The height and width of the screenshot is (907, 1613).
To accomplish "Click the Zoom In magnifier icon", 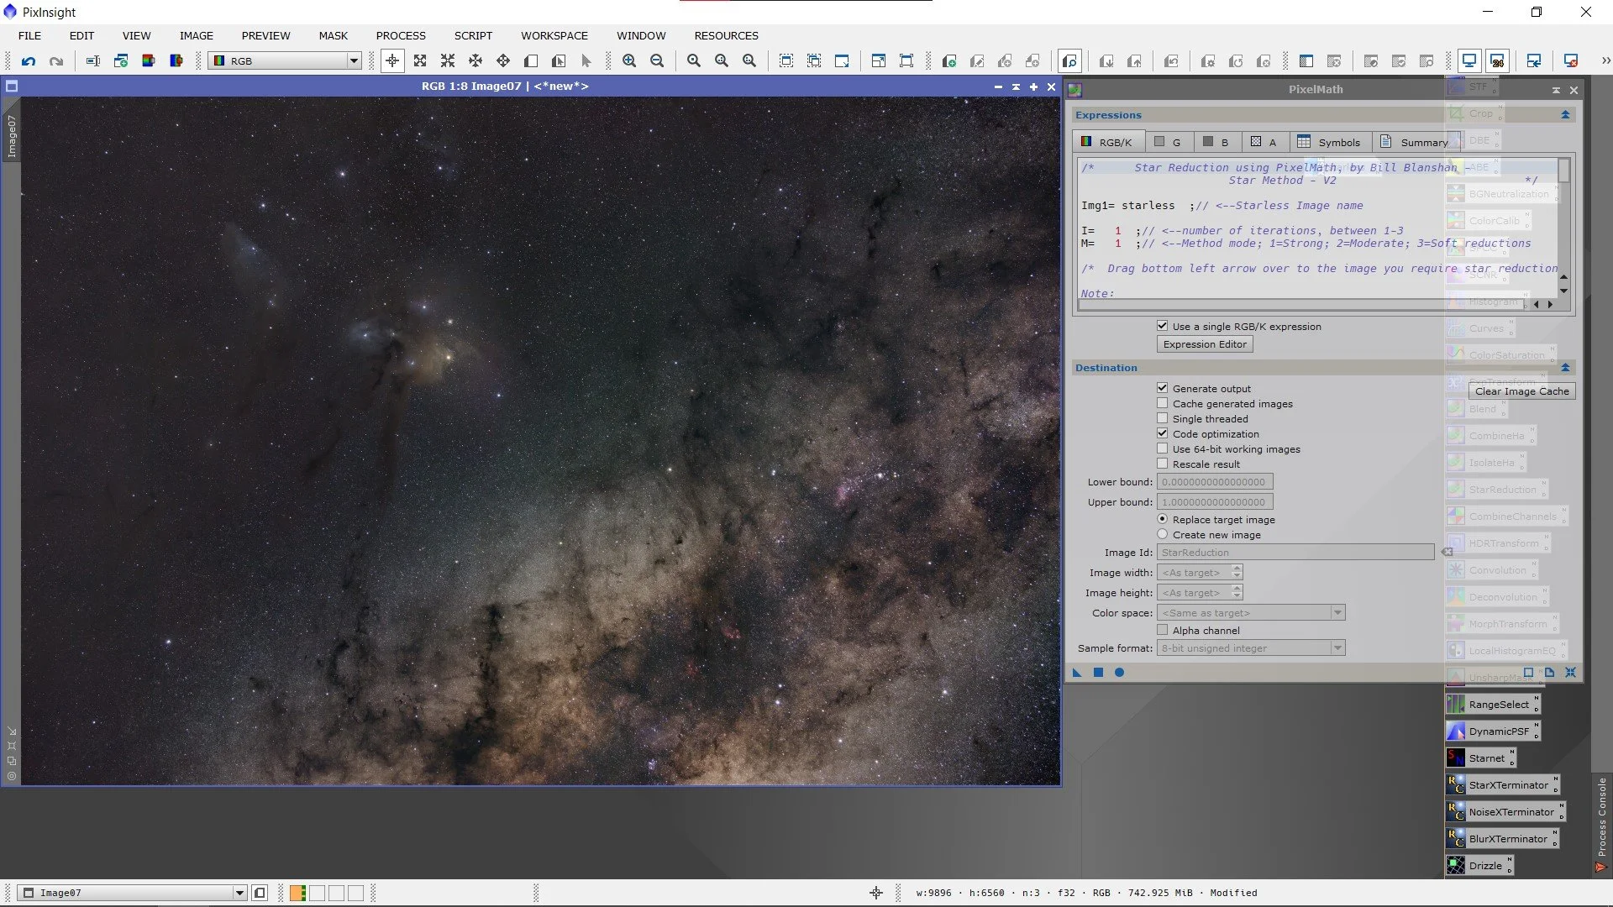I will 629,60.
